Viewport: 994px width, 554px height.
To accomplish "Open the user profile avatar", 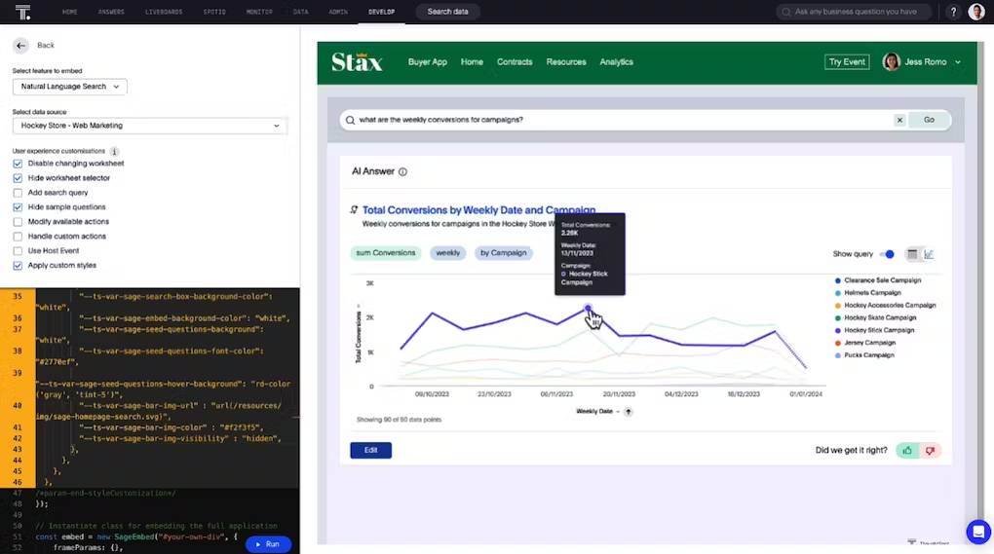I will point(976,12).
